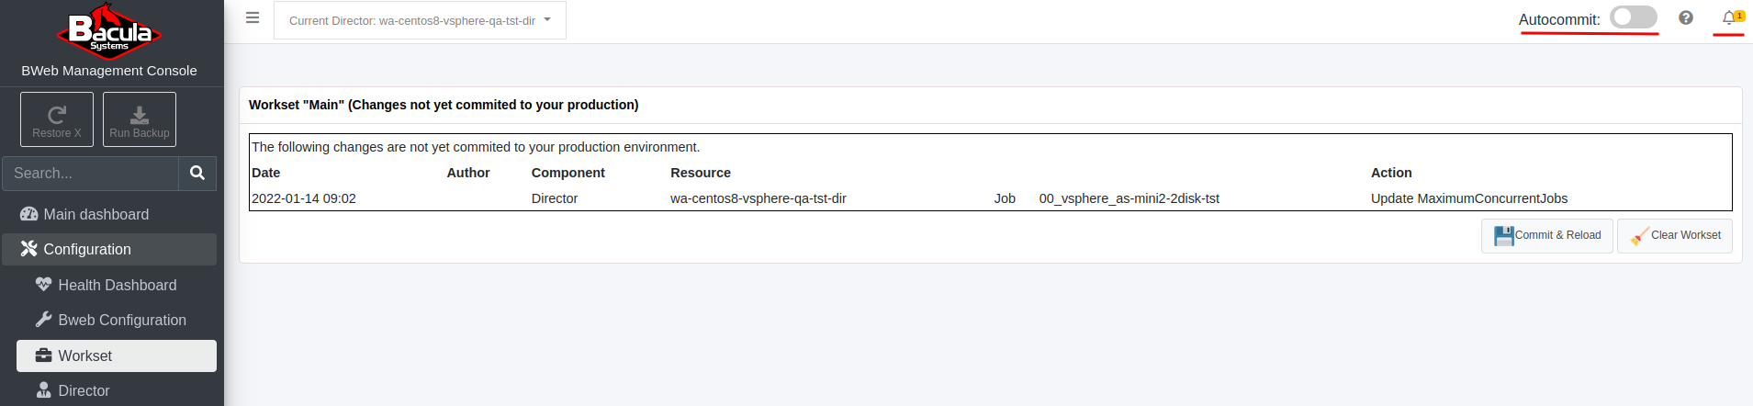This screenshot has height=406, width=1753.
Task: Open the Current Director dropdown
Action: pos(420,20)
